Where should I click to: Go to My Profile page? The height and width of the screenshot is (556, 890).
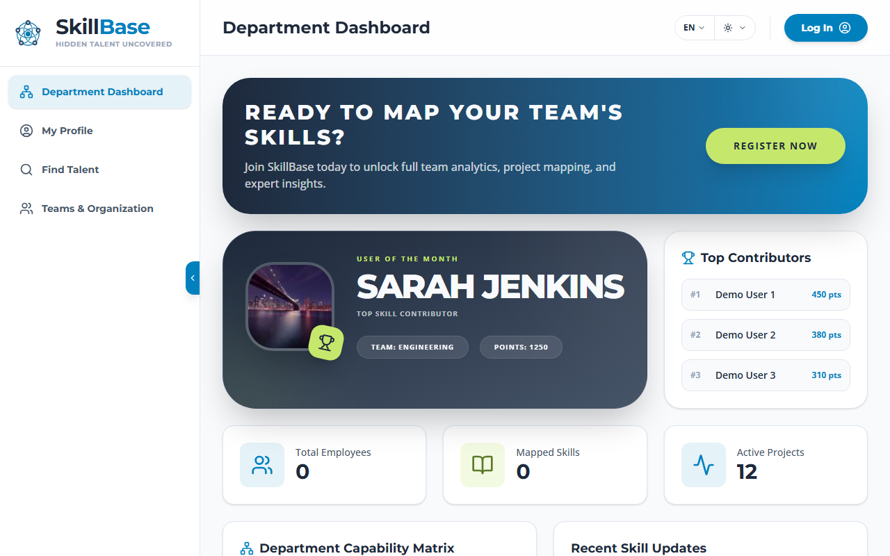99,131
